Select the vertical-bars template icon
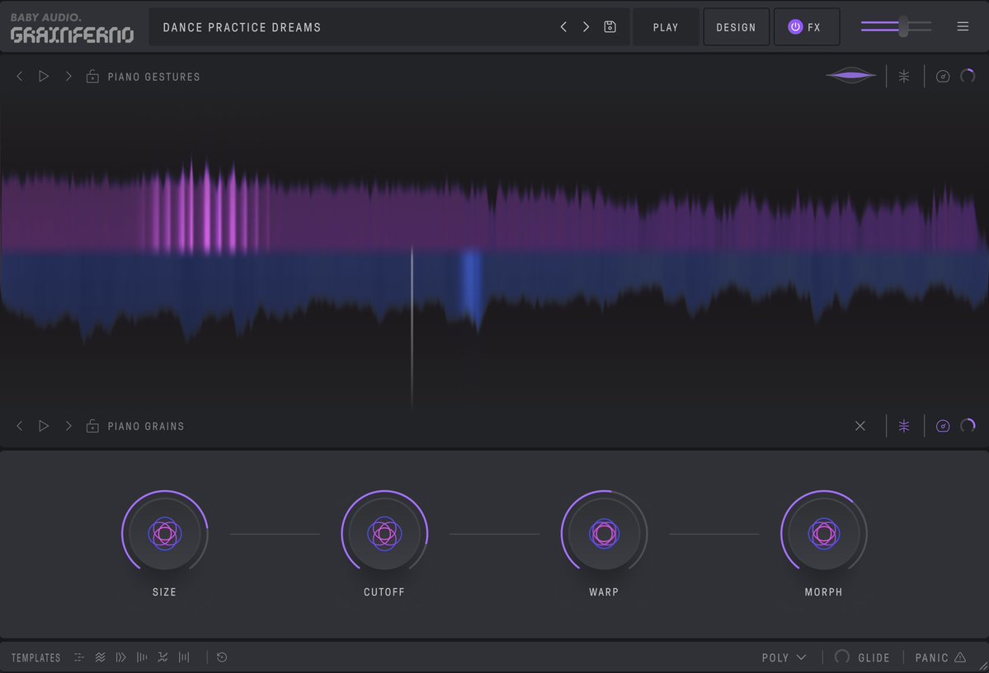This screenshot has width=989, height=673. point(184,657)
